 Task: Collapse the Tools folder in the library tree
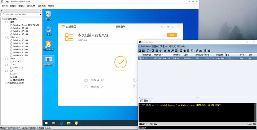[6, 65]
